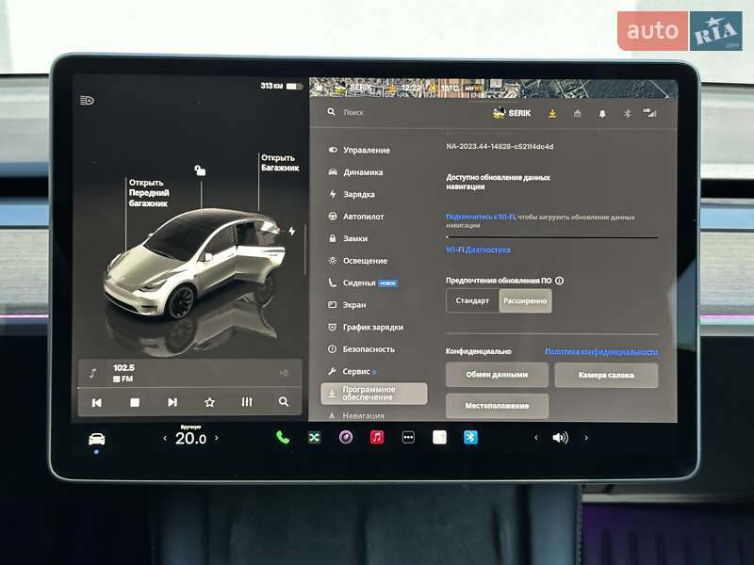Open the shuffle-arrows app in dock
The width and height of the screenshot is (754, 565).
tap(314, 437)
